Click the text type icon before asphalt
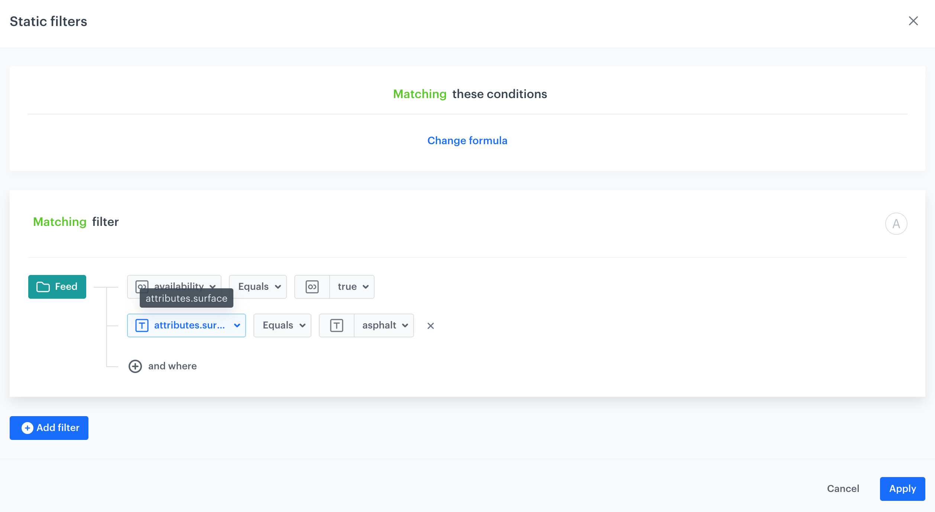Screen dimensions: 935x512 click(x=336, y=325)
